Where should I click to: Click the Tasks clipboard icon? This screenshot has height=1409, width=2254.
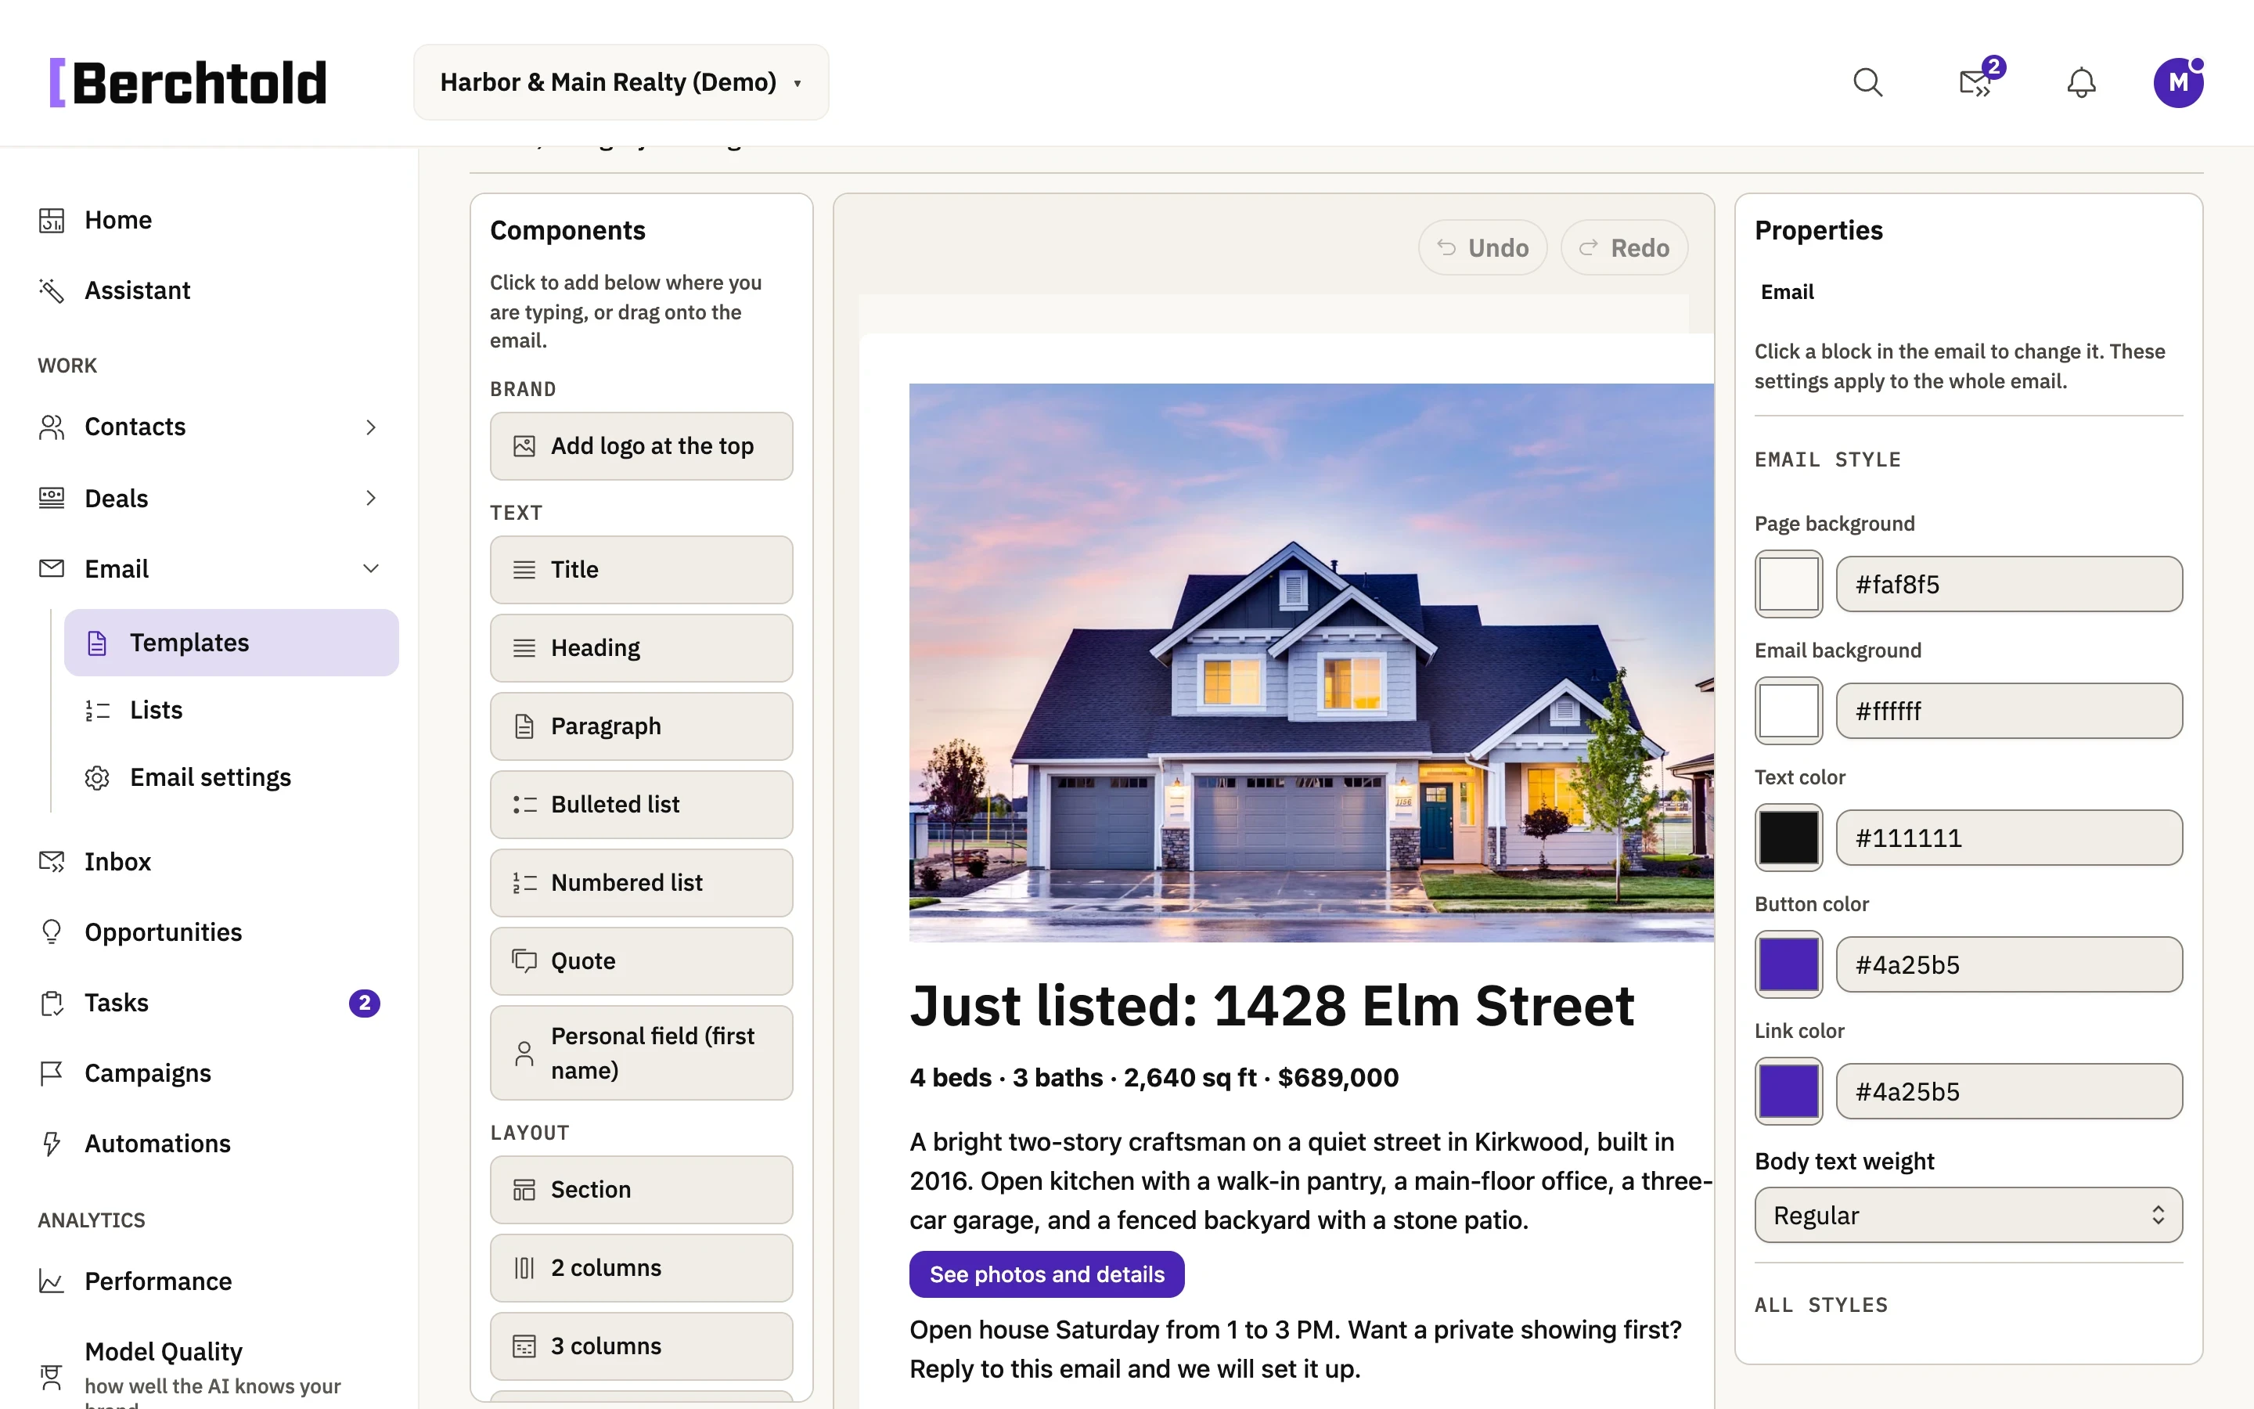pos(51,1003)
